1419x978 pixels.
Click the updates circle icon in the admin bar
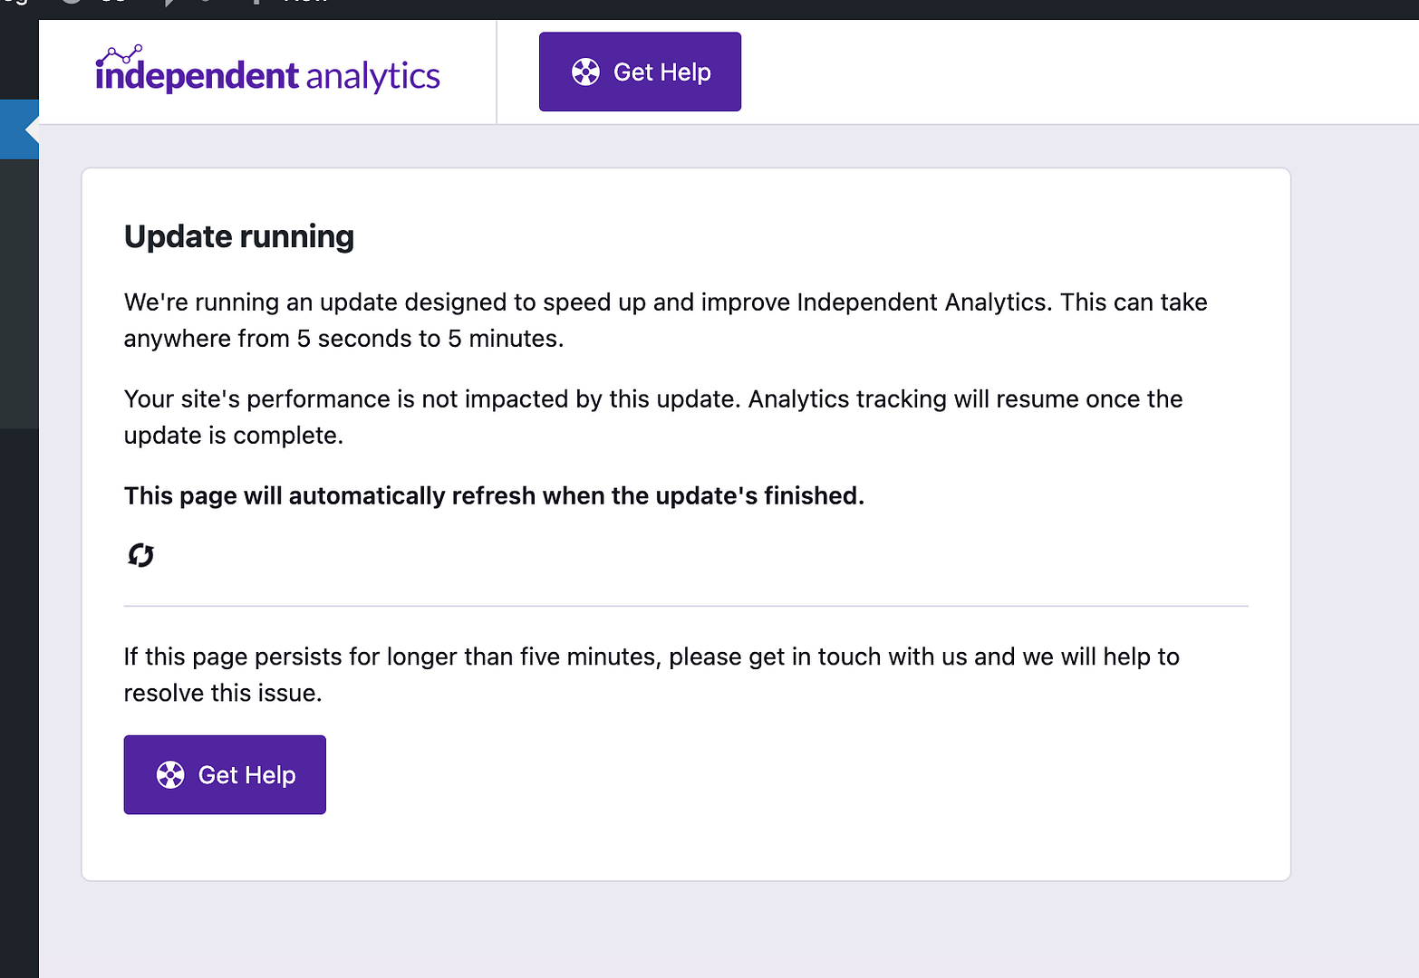[71, 5]
